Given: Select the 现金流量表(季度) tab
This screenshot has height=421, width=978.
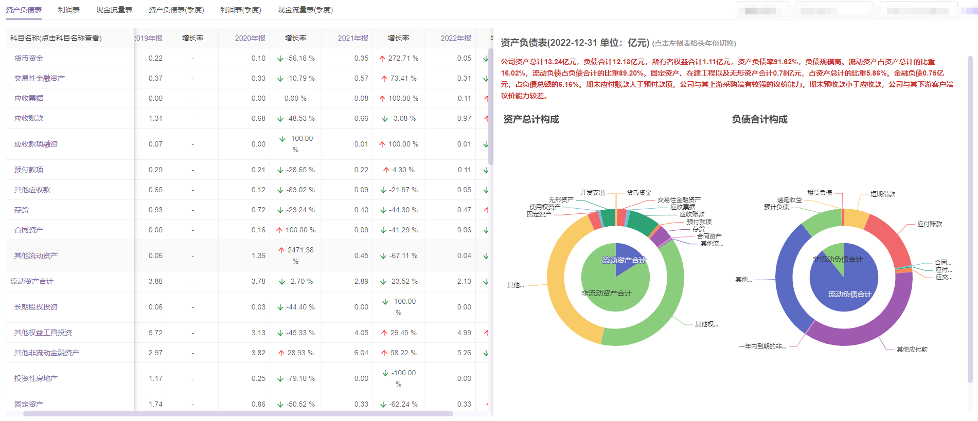Looking at the screenshot, I should [305, 10].
